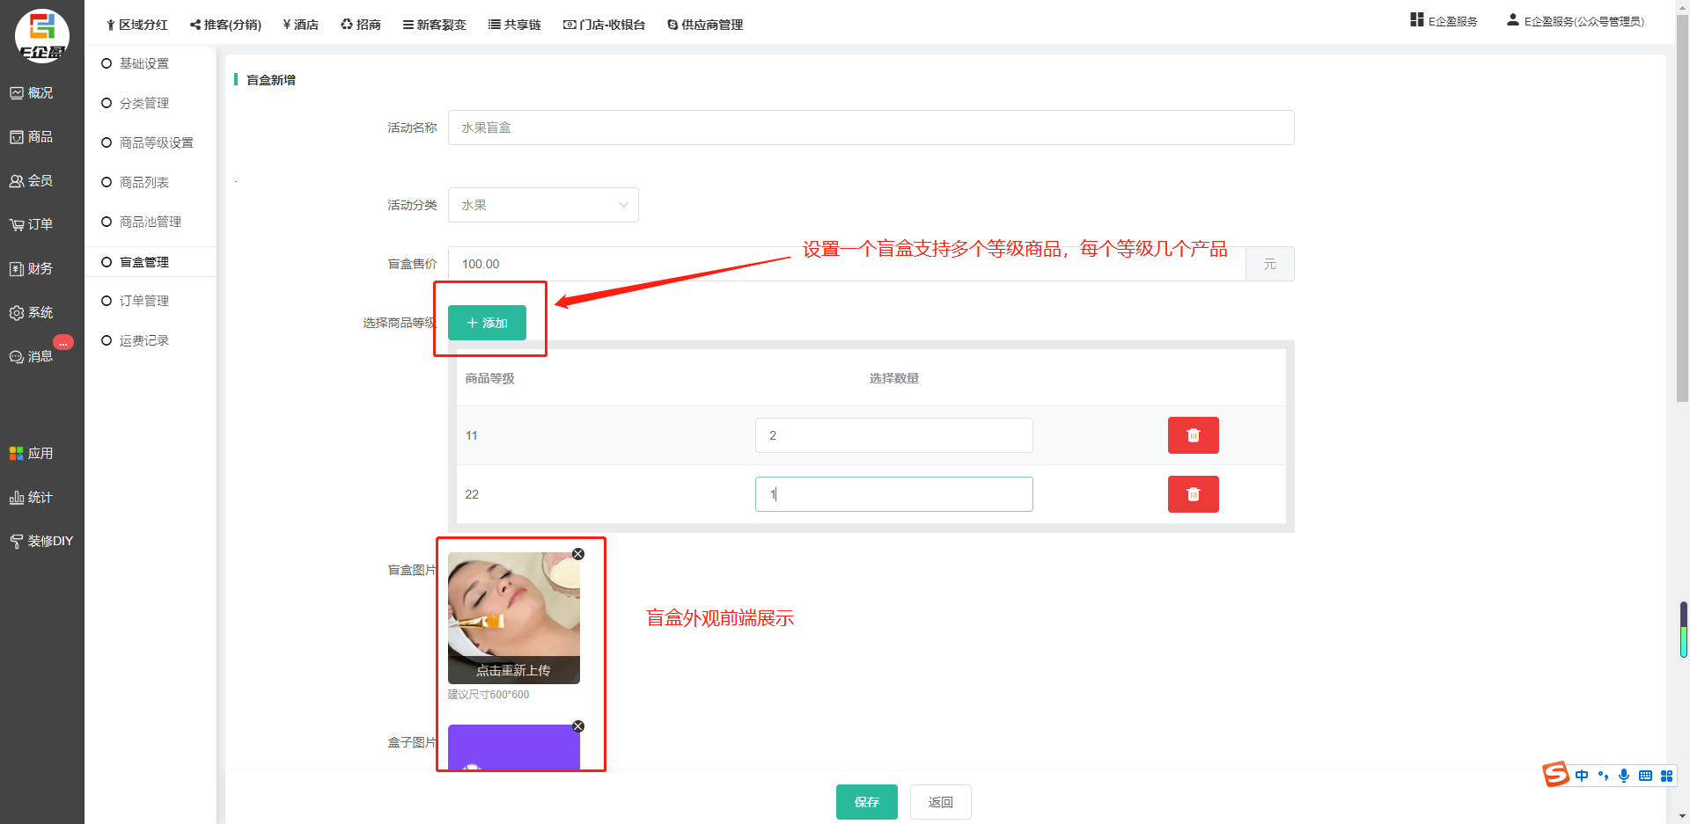This screenshot has height=824, width=1690.
Task: Open the 概况 overview sidebar section
Action: tap(32, 92)
